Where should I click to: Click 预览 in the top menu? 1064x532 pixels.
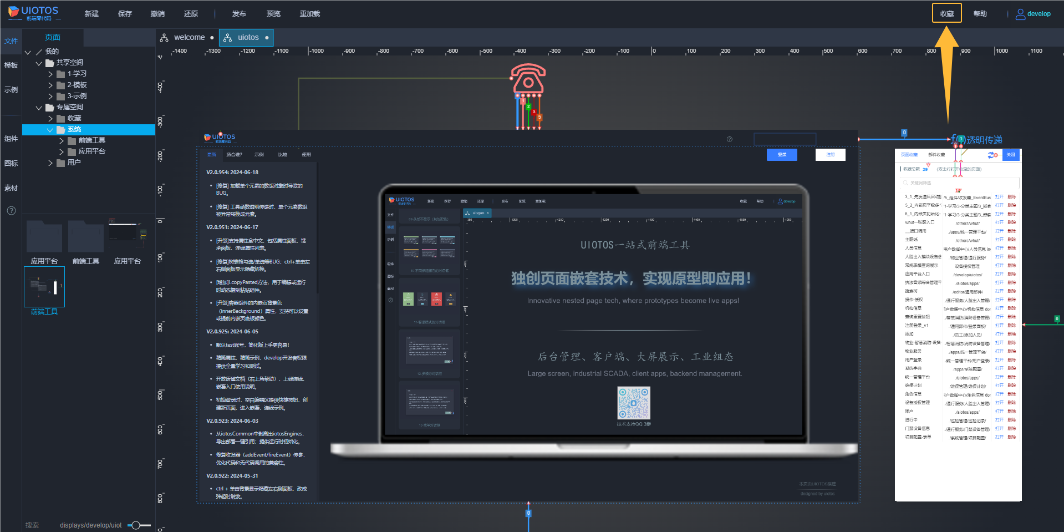coord(273,14)
